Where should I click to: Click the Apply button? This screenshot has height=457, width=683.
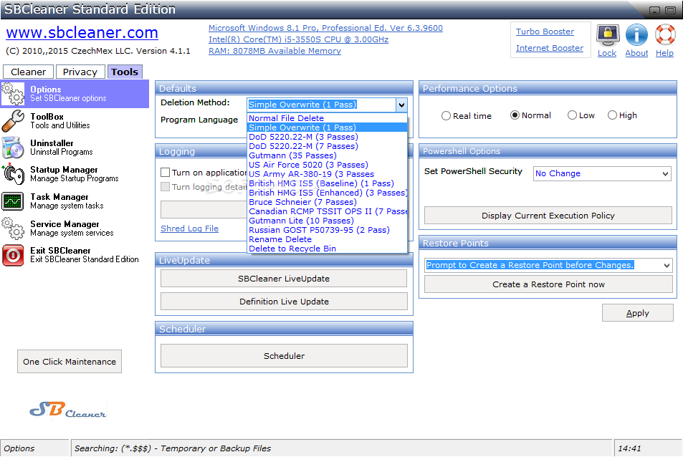coord(638,313)
